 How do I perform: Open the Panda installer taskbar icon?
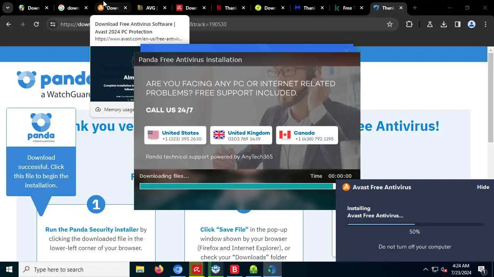[272, 269]
